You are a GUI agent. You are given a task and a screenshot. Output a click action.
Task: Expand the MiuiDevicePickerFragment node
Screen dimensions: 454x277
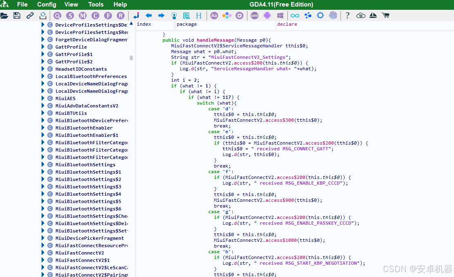[x=43, y=238]
